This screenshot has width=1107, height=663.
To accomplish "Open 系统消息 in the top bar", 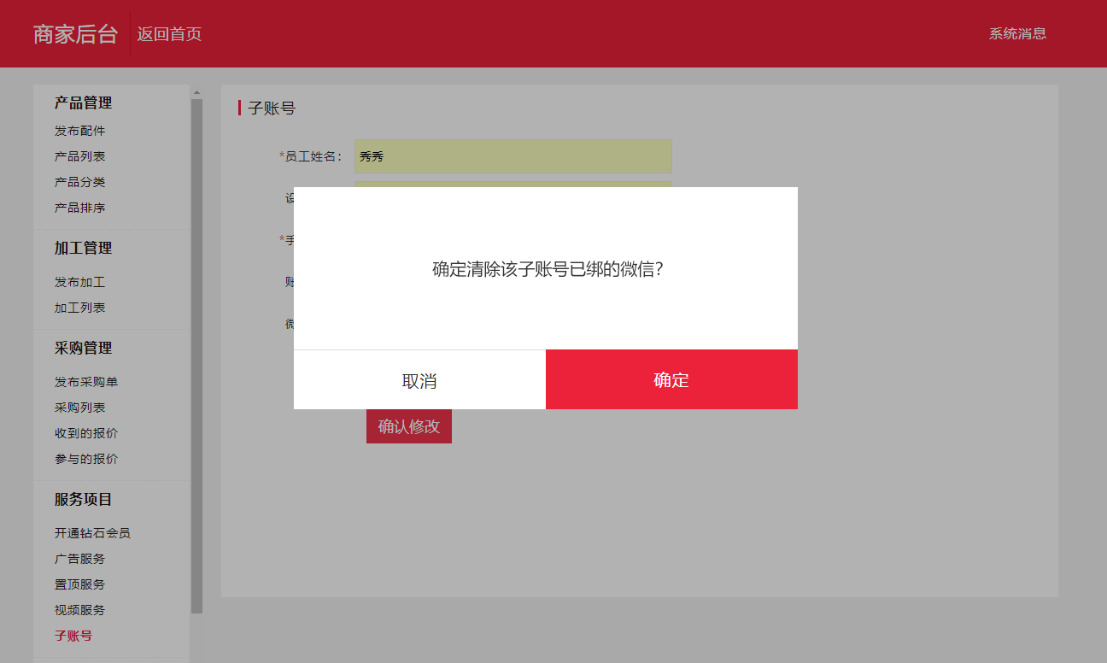I will point(1017,34).
